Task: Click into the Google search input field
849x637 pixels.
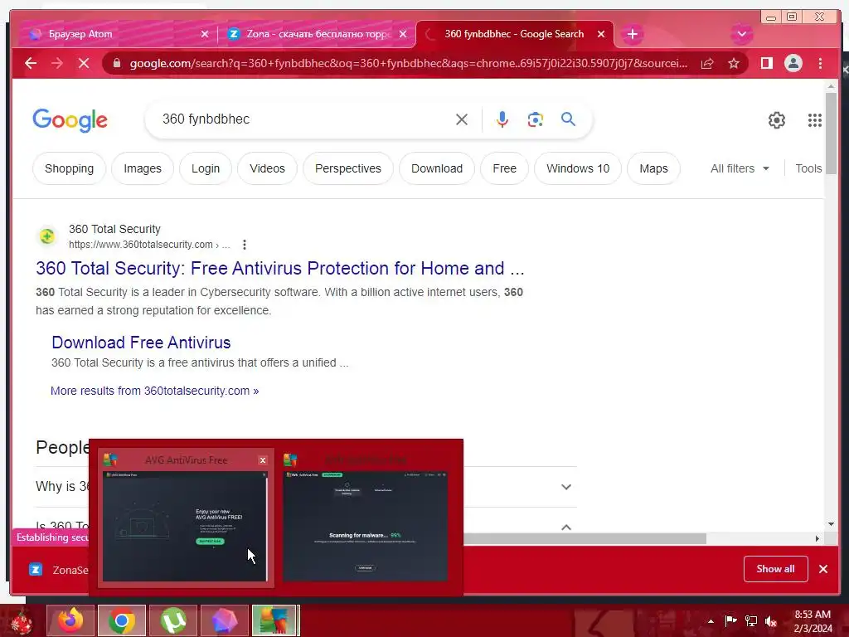Action: [x=303, y=119]
